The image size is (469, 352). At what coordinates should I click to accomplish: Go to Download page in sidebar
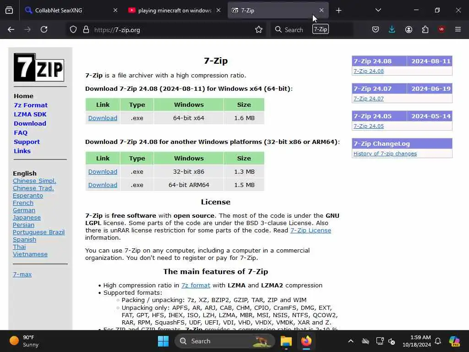[x=30, y=123]
